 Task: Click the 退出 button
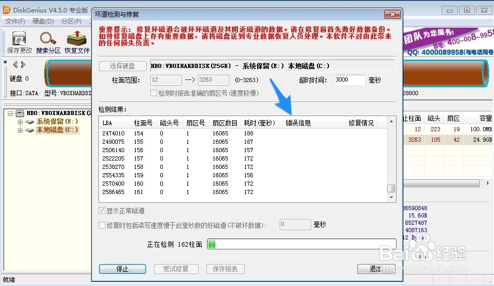coord(376,269)
